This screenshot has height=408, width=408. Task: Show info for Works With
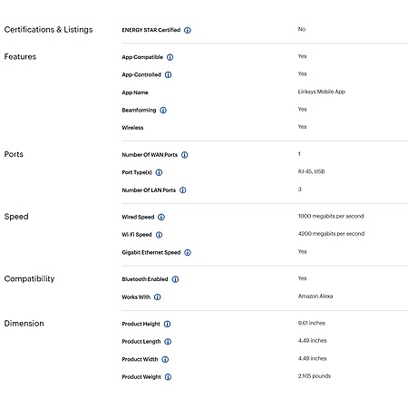click(x=158, y=297)
